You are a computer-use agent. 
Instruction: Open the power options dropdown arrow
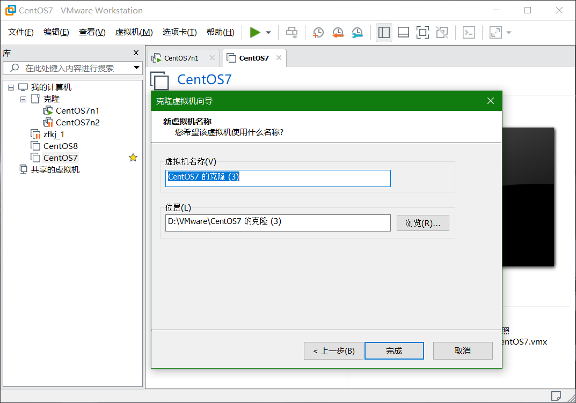point(268,33)
